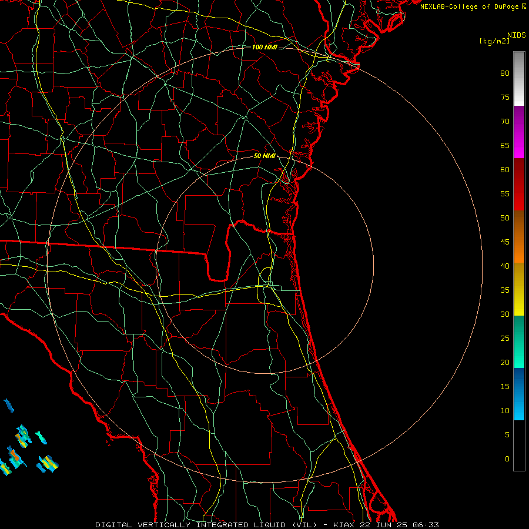The height and width of the screenshot is (529, 529).
Task: Click the scale value 25
Action: (505, 339)
